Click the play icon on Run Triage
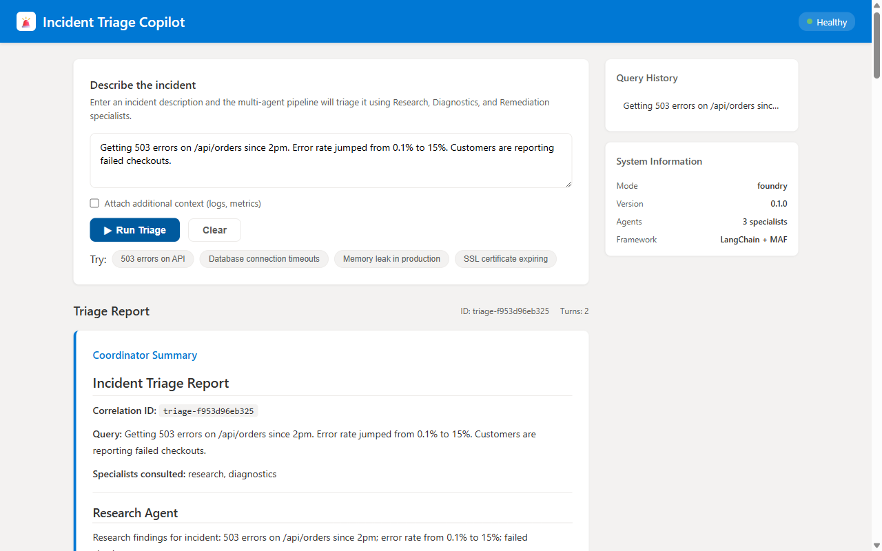 click(107, 230)
